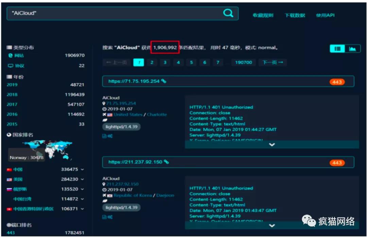367x238 pixels.
Task: Click the magnifier search icon
Action: tap(228, 13)
